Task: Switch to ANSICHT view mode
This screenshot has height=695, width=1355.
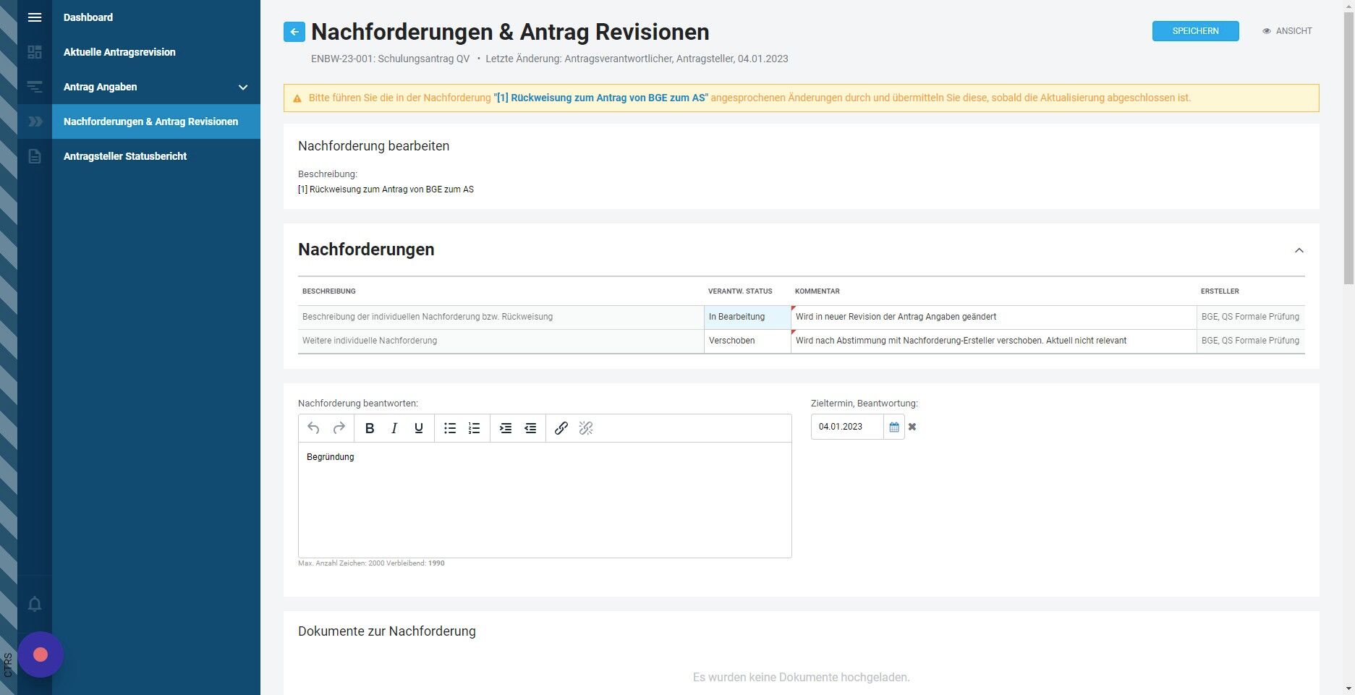Action: tap(1287, 31)
